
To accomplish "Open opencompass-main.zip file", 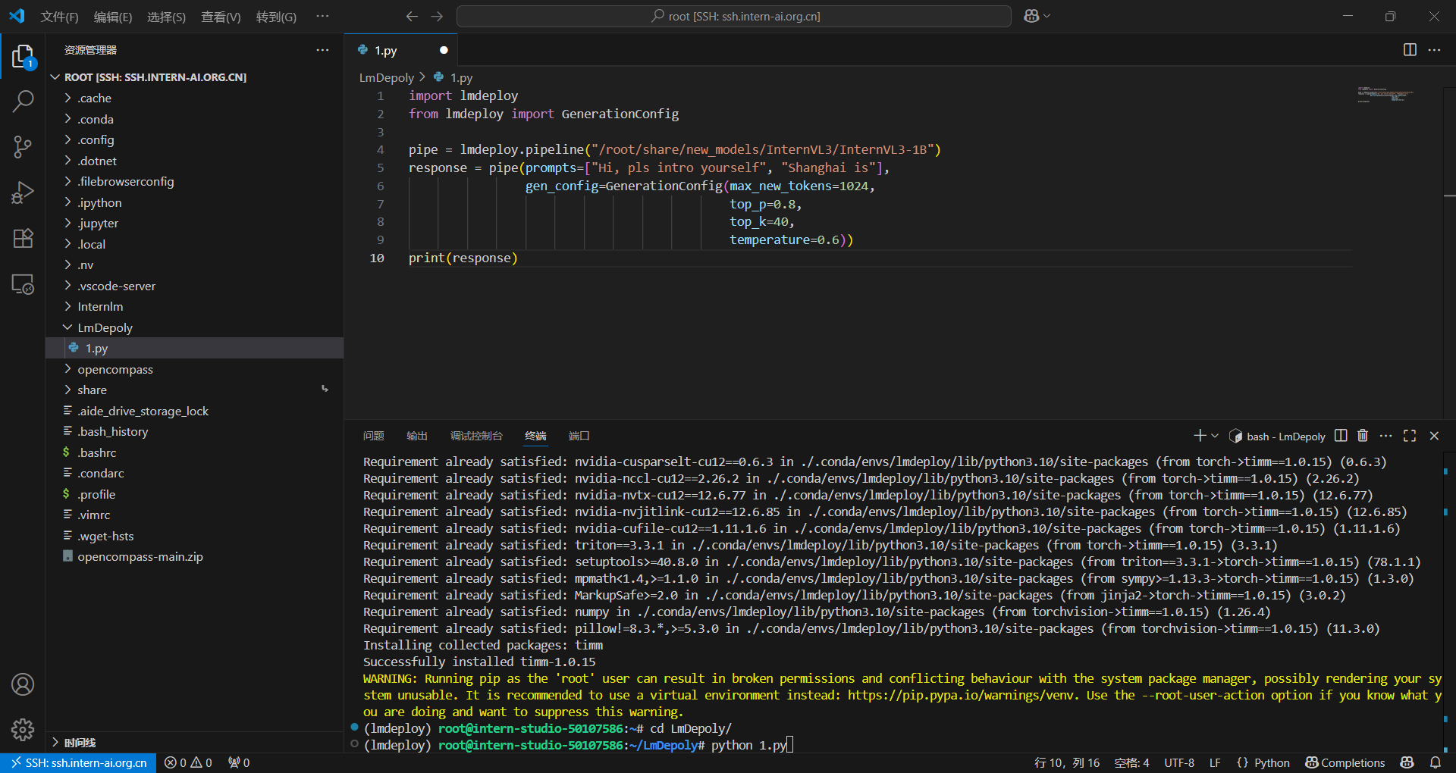I will coord(194,556).
